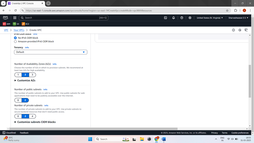
Task: Open CloudShell from the footer
Action: pos(9,133)
